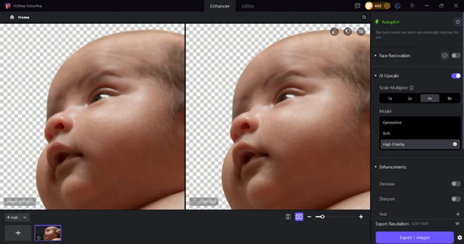This screenshot has width=464, height=244.
Task: Open the hamburger main menu
Action: pos(412,6)
